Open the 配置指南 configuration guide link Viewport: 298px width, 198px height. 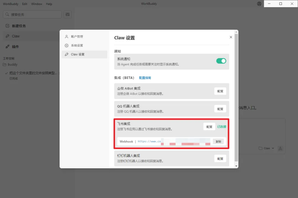[145, 78]
